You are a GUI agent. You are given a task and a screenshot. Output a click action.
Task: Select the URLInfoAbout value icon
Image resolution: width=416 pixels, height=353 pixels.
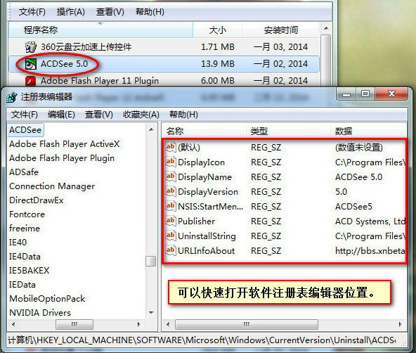170,250
